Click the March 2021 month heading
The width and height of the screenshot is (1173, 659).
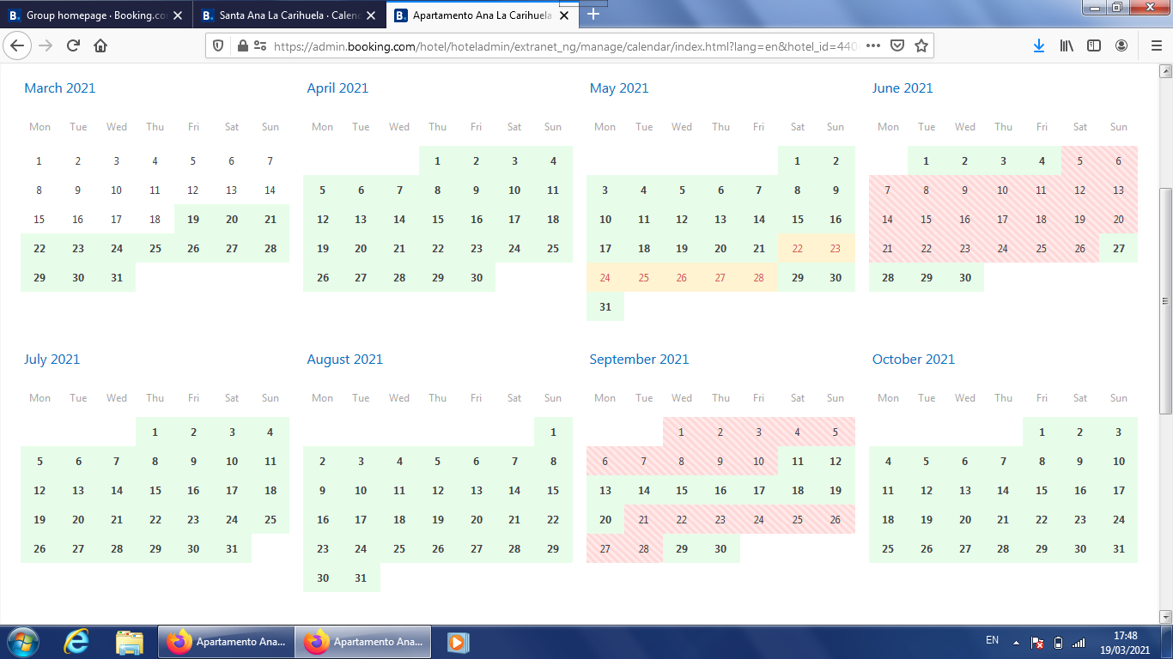pos(60,88)
